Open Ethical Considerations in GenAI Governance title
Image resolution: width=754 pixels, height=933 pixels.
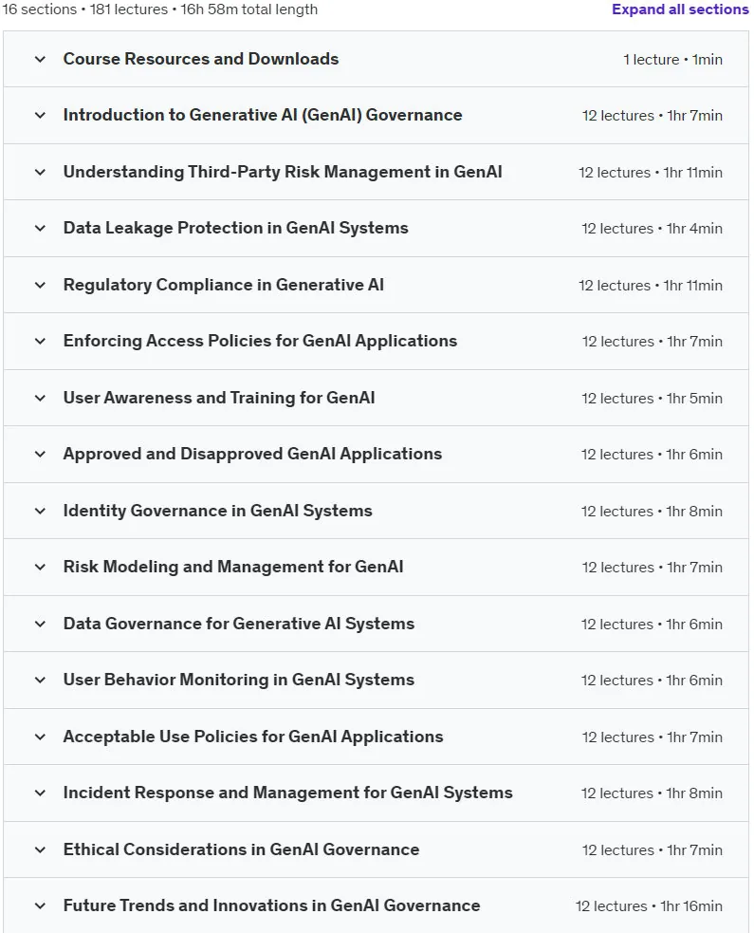click(x=242, y=849)
